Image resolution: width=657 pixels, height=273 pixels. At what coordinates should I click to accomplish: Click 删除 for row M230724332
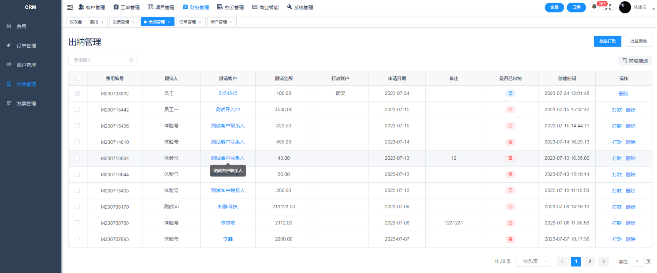(624, 93)
